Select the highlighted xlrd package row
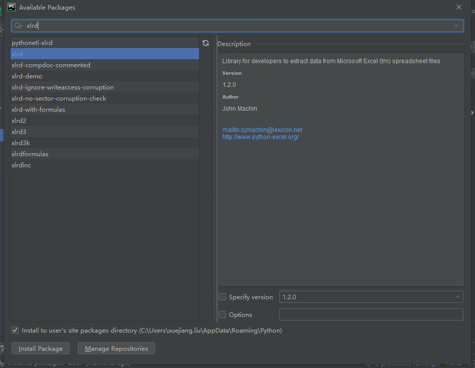 [105, 54]
